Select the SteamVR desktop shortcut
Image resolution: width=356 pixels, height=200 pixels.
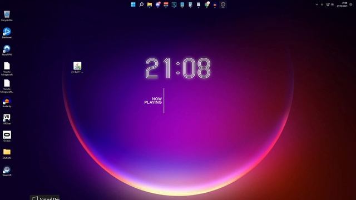(x=7, y=171)
